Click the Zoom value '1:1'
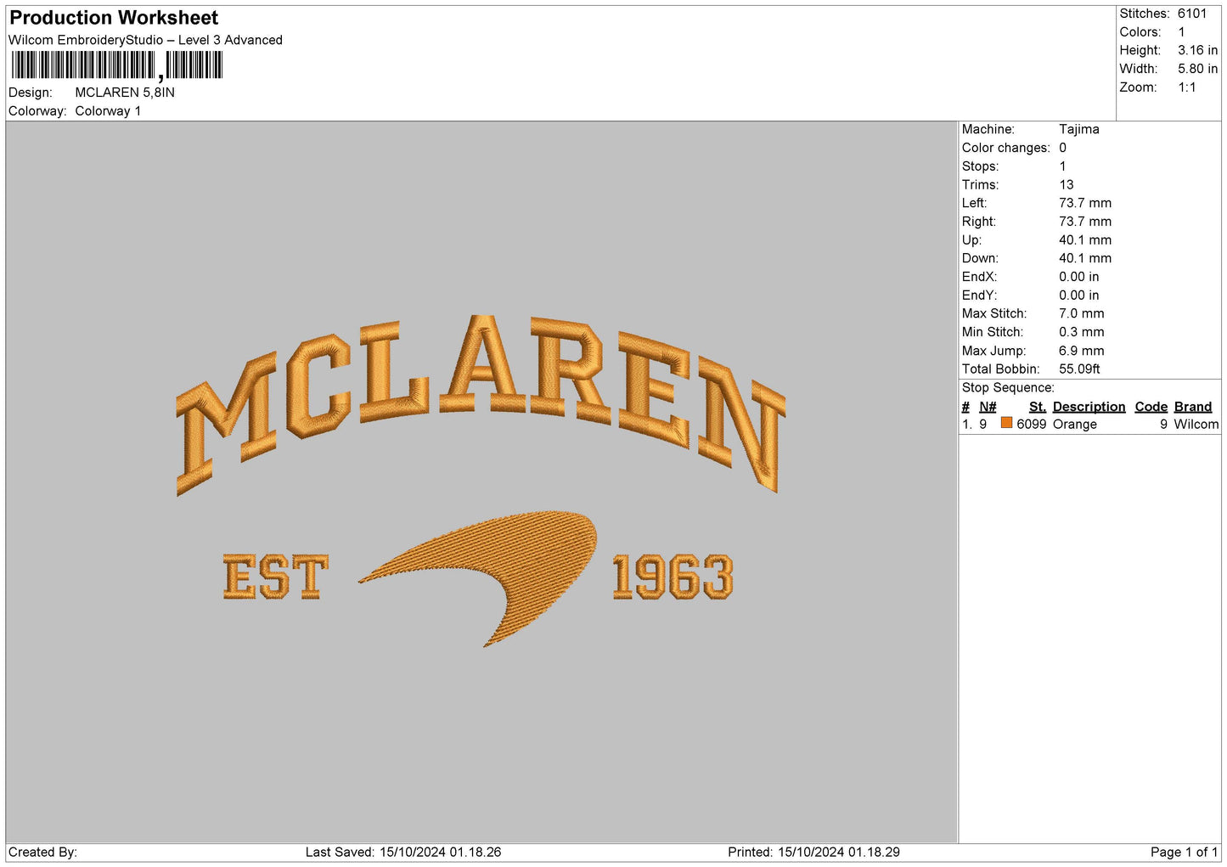 coord(1187,87)
